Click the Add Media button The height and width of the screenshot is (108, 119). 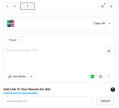pyautogui.click(x=17, y=76)
